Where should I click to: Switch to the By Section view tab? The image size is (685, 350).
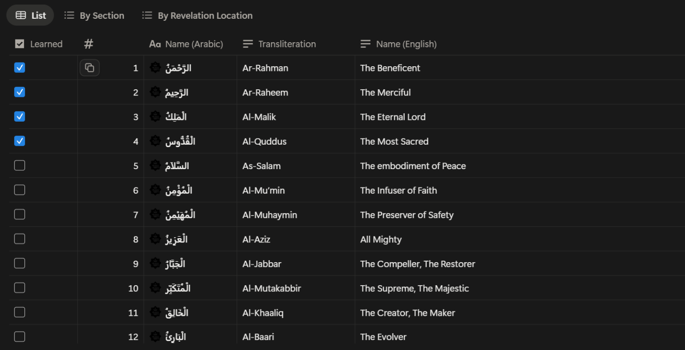[94, 16]
